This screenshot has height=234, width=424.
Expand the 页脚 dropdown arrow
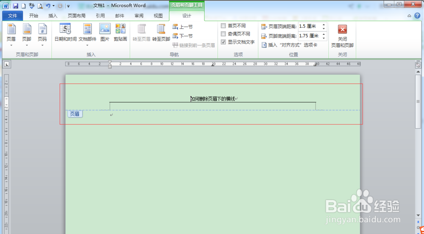click(27, 45)
